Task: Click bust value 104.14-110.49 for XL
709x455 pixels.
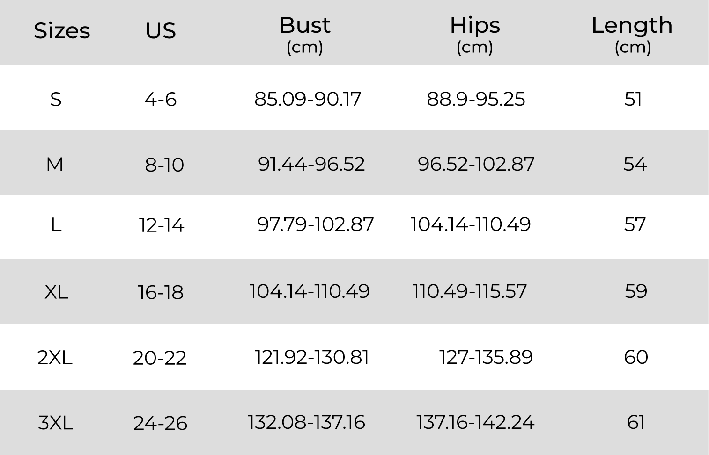Action: (x=310, y=291)
